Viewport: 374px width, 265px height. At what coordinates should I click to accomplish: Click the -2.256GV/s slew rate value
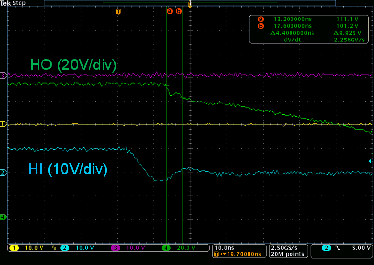coord(347,40)
